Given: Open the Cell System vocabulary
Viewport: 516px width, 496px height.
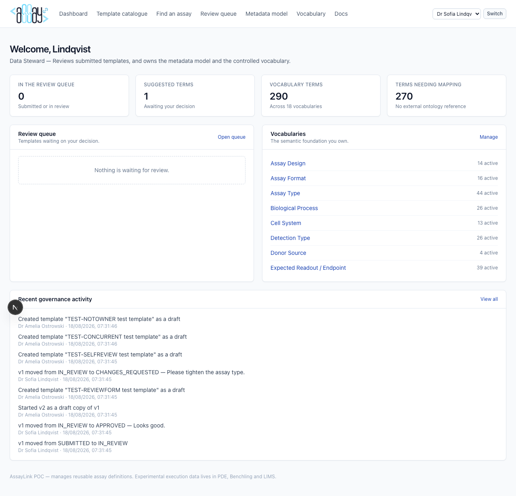Looking at the screenshot, I should click(x=286, y=223).
